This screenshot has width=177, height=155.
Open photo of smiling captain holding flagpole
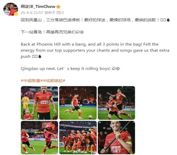click(116, 137)
